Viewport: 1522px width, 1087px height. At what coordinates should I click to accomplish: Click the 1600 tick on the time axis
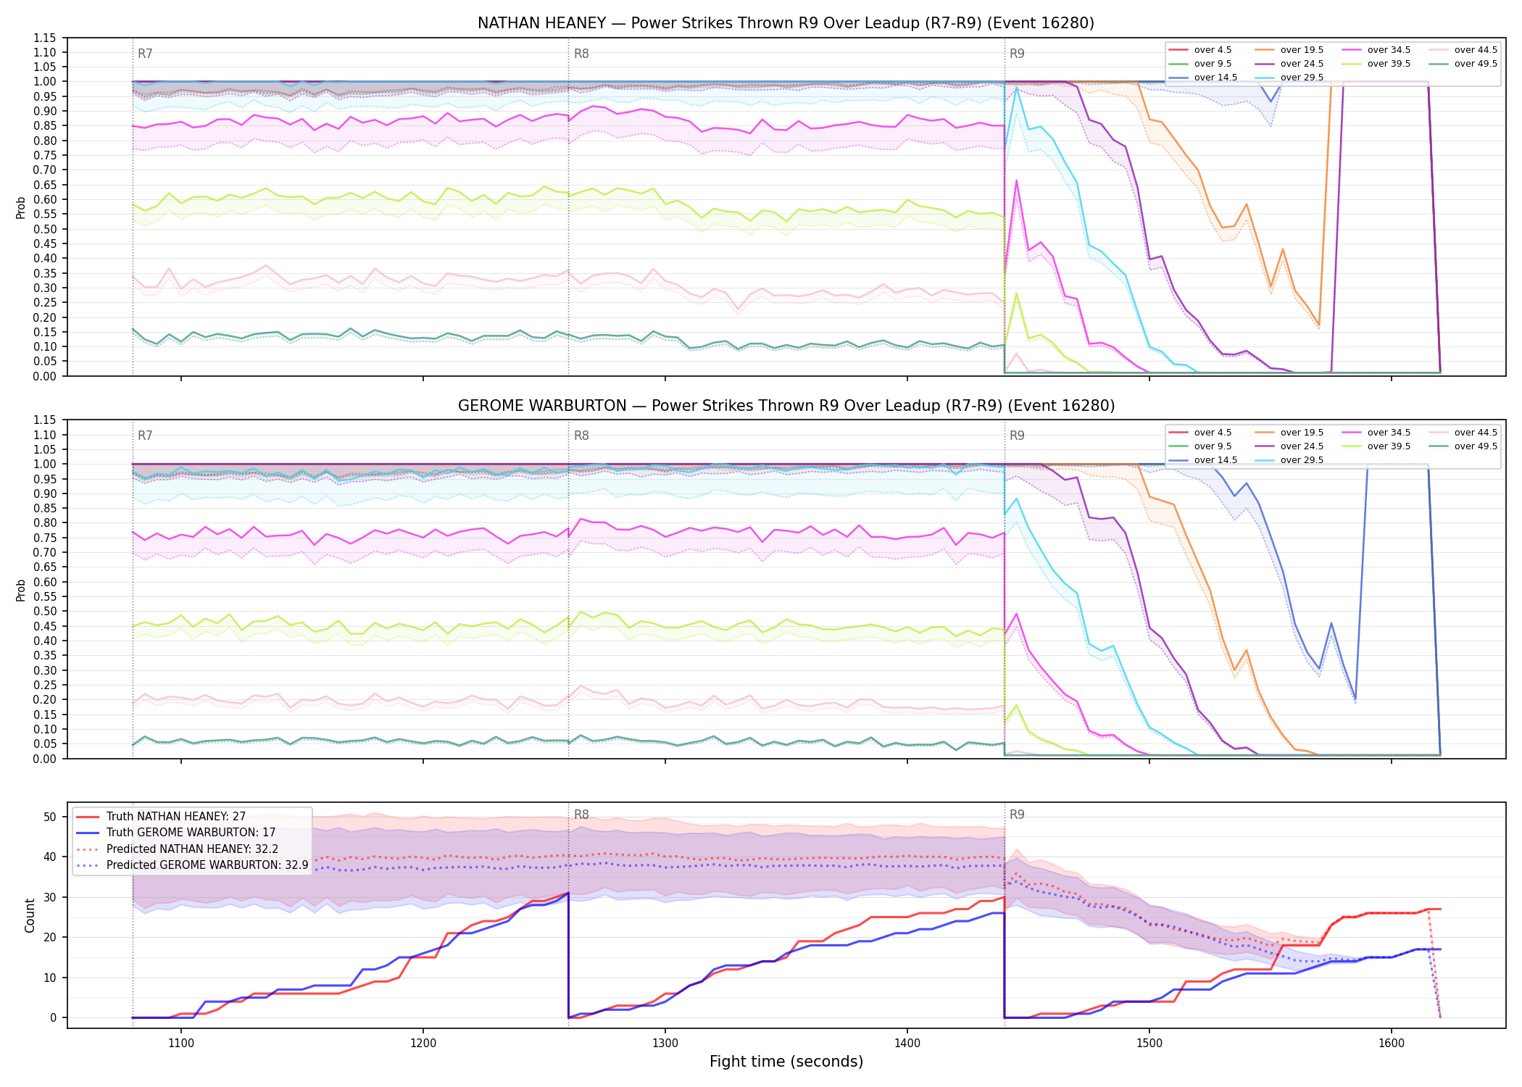point(1392,1043)
